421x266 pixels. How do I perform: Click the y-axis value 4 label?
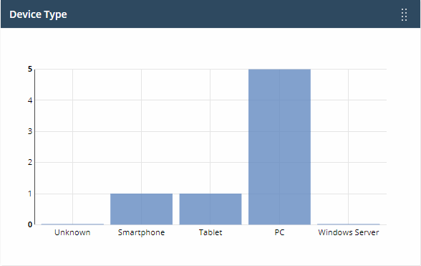click(x=30, y=100)
